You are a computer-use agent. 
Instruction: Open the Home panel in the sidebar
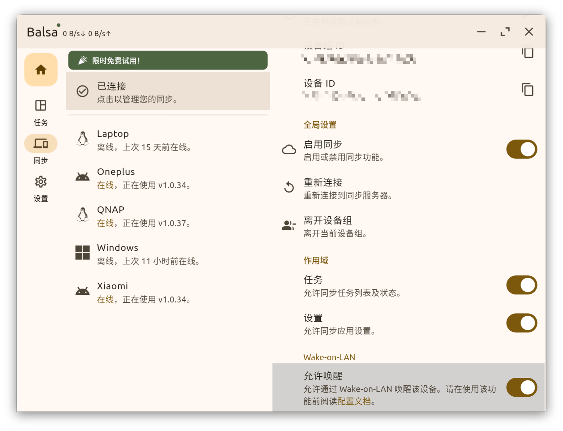click(x=41, y=69)
